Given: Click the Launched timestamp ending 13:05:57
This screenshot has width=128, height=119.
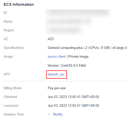Looking at the screenshot, I should (73, 105).
